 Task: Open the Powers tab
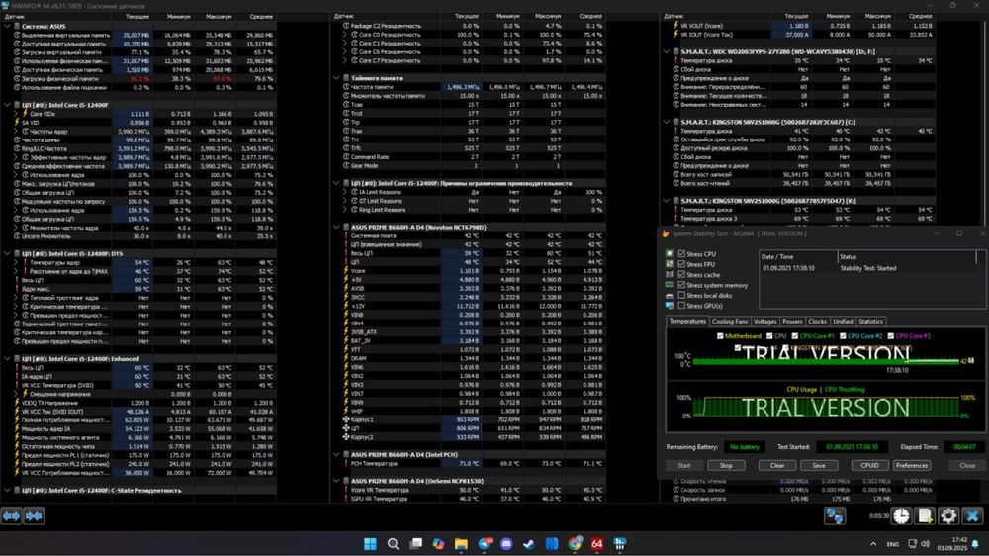pyautogui.click(x=792, y=322)
